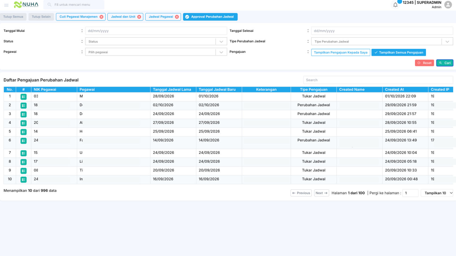Open detail icon for row 10
Viewport: 456px width, 256px height.
click(x=23, y=180)
